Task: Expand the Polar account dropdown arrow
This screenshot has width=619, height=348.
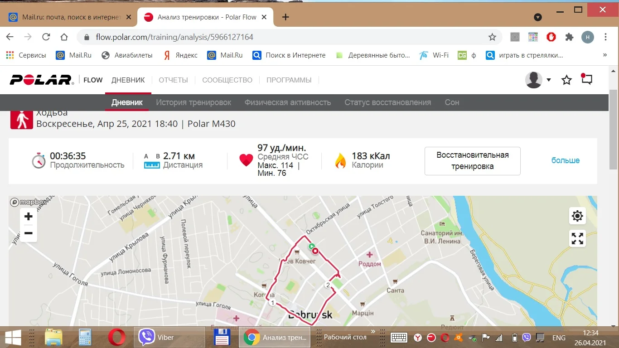Action: click(549, 80)
